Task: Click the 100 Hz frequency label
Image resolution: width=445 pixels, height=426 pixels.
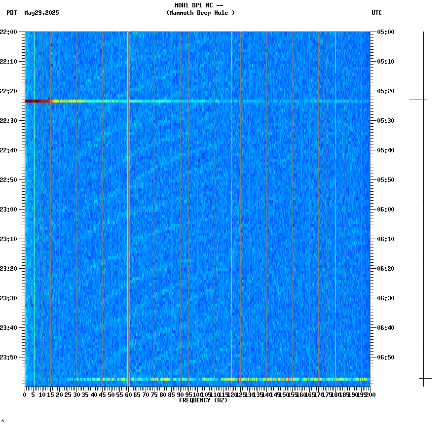Action: coord(196,394)
